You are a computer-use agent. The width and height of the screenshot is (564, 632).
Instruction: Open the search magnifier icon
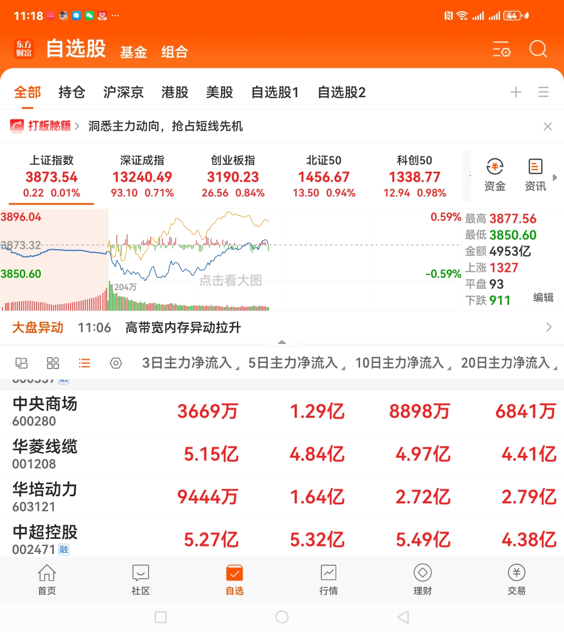(x=538, y=49)
